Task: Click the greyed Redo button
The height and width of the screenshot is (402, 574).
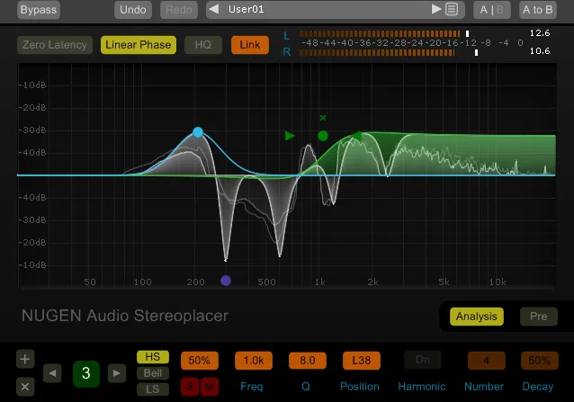Action: pos(179,10)
